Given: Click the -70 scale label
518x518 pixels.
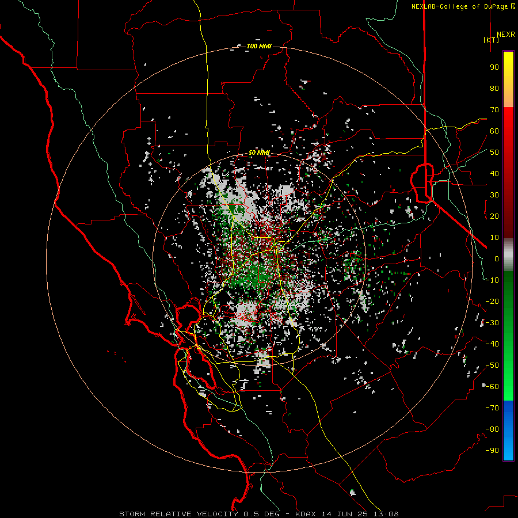Looking at the screenshot, I should pos(492,408).
